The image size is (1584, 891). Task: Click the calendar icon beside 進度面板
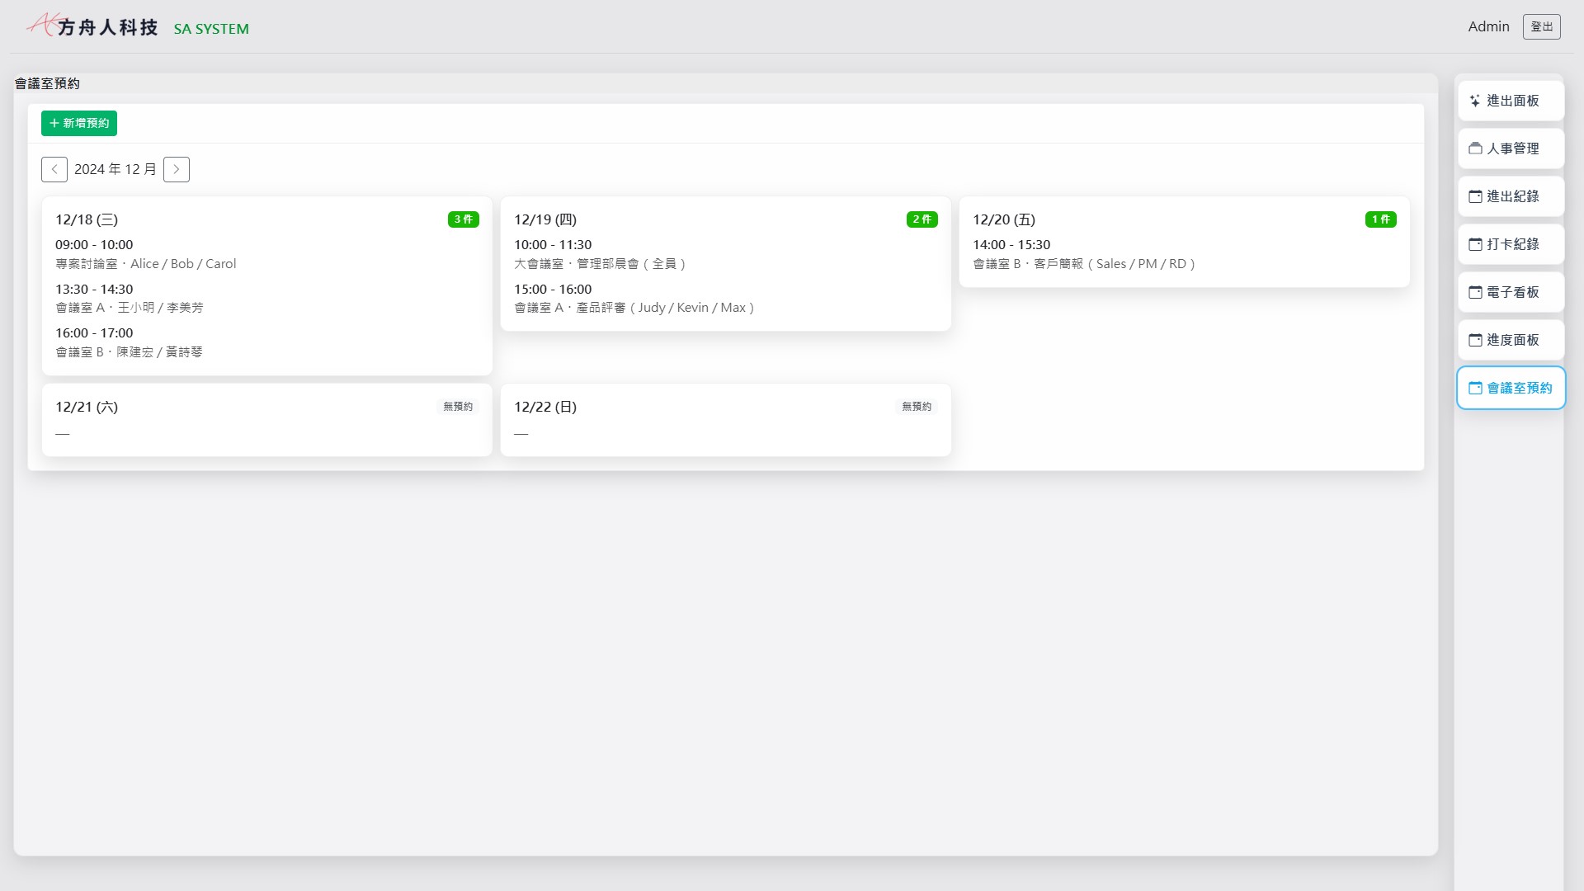(x=1475, y=340)
